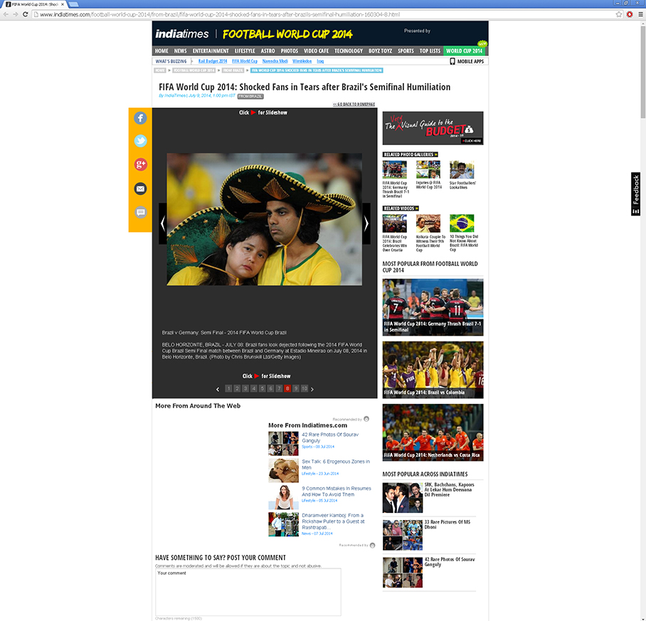Click browser back arrow
Viewport: 646px width, 621px height.
6,14
